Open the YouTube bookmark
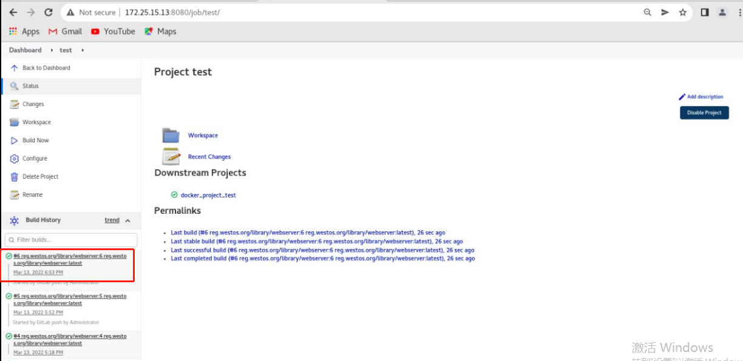This screenshot has height=361, width=743. [x=113, y=31]
